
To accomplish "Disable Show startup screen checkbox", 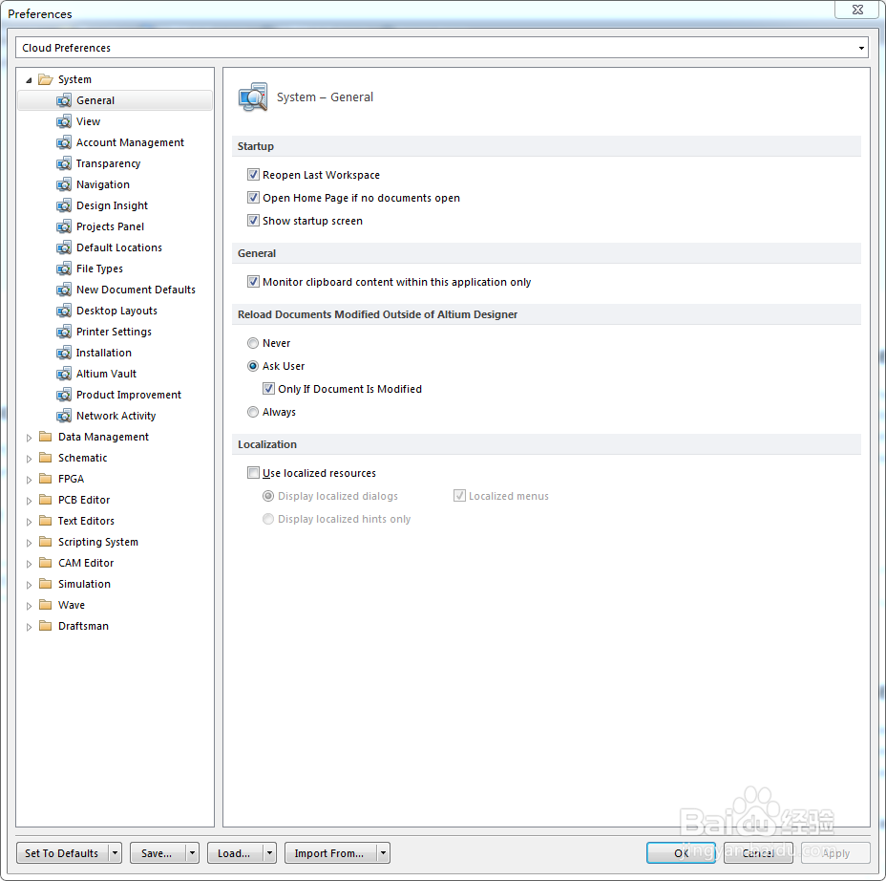I will click(x=253, y=221).
